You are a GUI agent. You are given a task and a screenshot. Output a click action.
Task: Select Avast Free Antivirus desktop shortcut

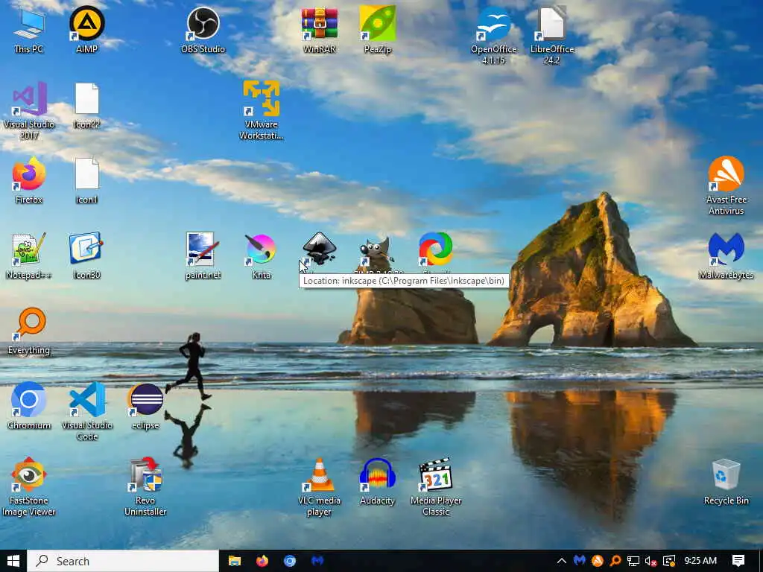pos(726,185)
